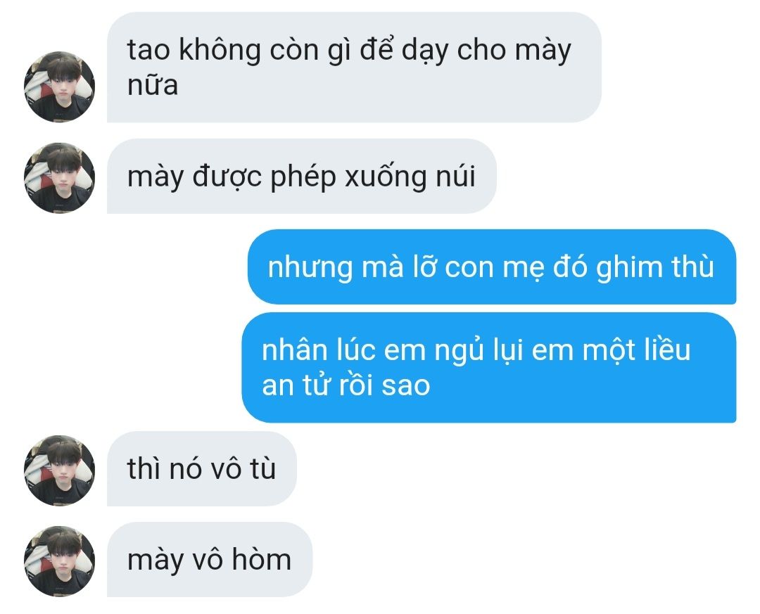Select the message 'tao không còn gì để dạy cho mày nữa'

tap(354, 68)
